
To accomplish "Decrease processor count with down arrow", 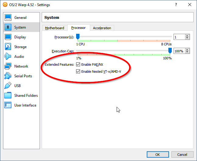I will click(187, 38).
